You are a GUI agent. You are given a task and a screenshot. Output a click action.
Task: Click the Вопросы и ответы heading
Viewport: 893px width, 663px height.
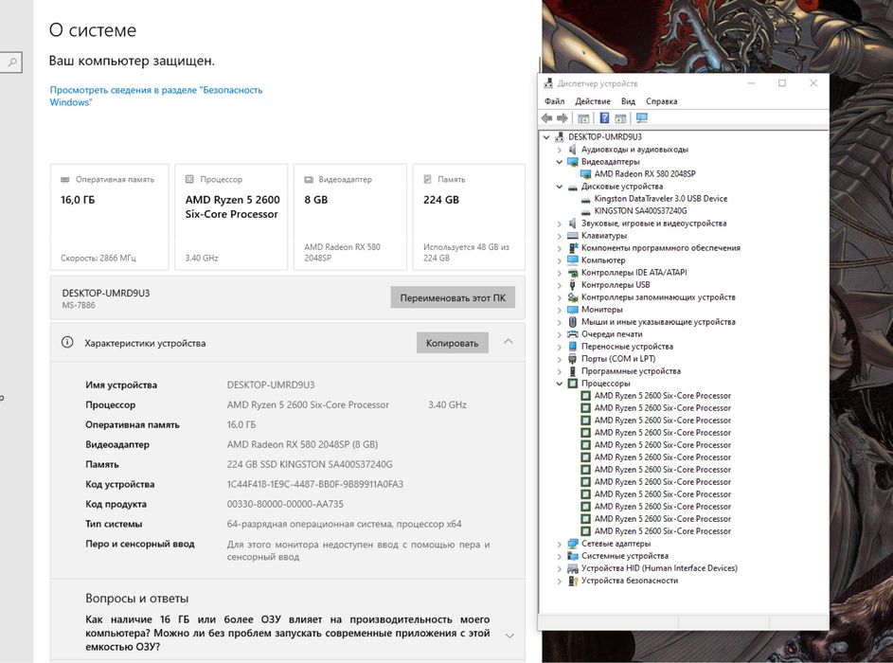click(136, 599)
